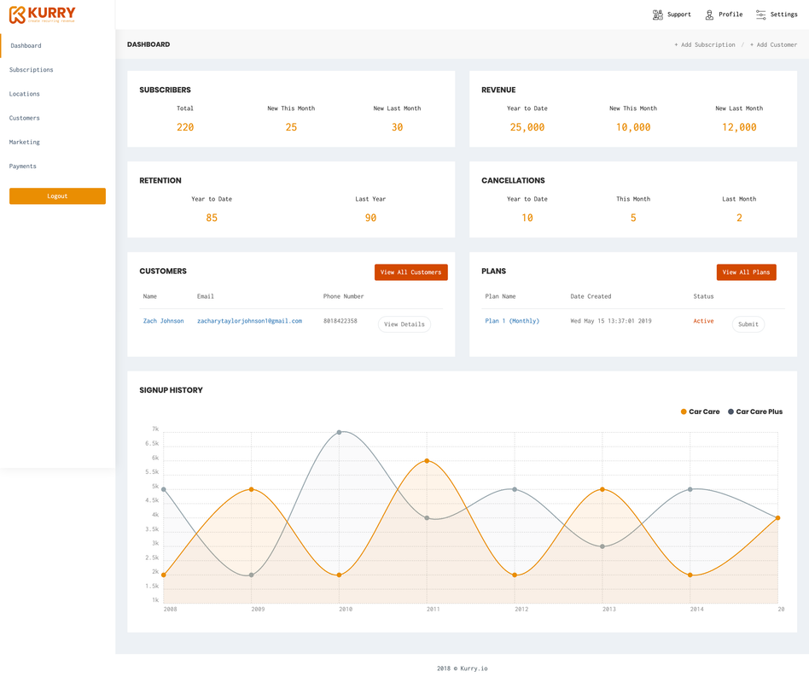Click the Email column header

pyautogui.click(x=206, y=296)
